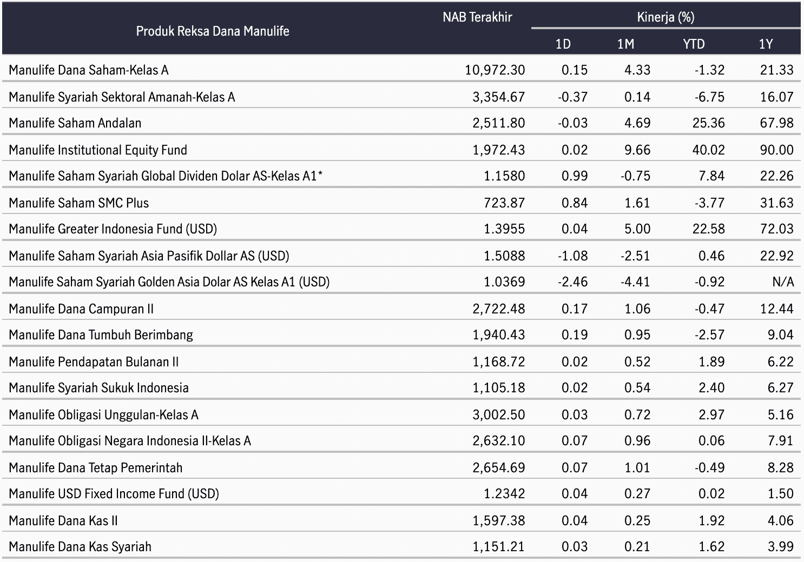This screenshot has width=804, height=562.
Task: Click NAB value 1.3955
Action: tap(504, 229)
